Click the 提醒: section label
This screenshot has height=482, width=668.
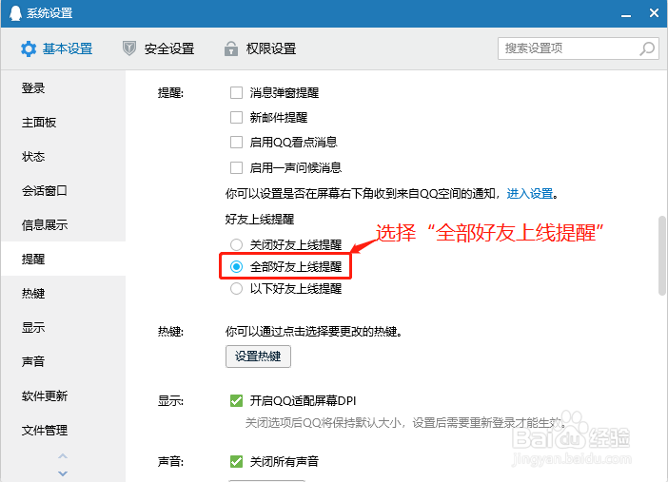170,92
